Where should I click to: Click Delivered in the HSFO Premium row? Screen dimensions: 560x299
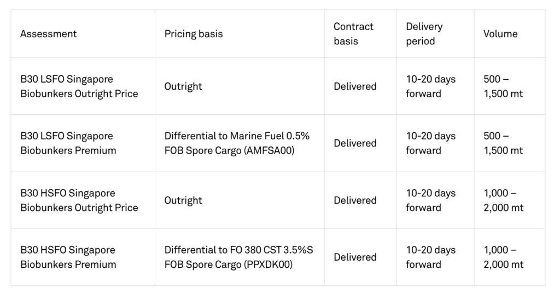pyautogui.click(x=355, y=257)
